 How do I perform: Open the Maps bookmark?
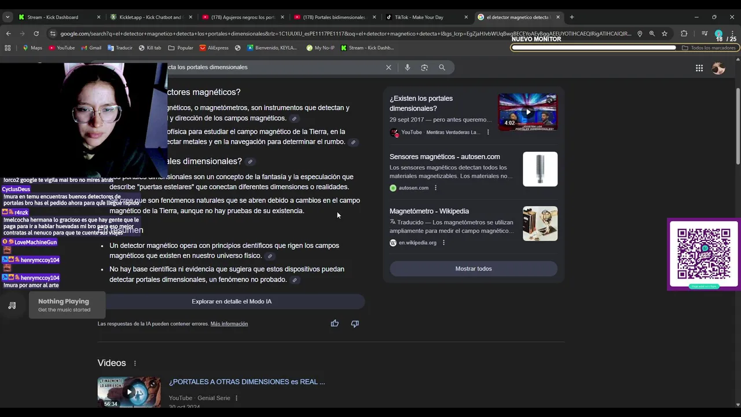pyautogui.click(x=32, y=48)
